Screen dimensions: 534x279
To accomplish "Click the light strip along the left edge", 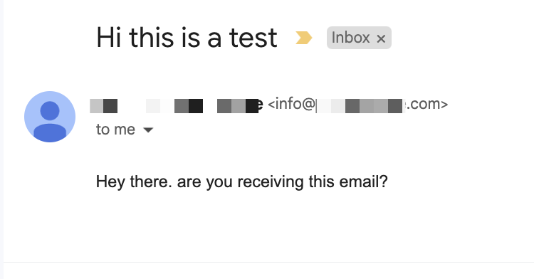I will tap(1, 139).
